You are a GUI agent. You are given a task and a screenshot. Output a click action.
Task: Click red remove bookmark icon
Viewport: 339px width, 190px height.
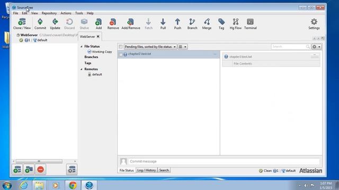click(40, 169)
